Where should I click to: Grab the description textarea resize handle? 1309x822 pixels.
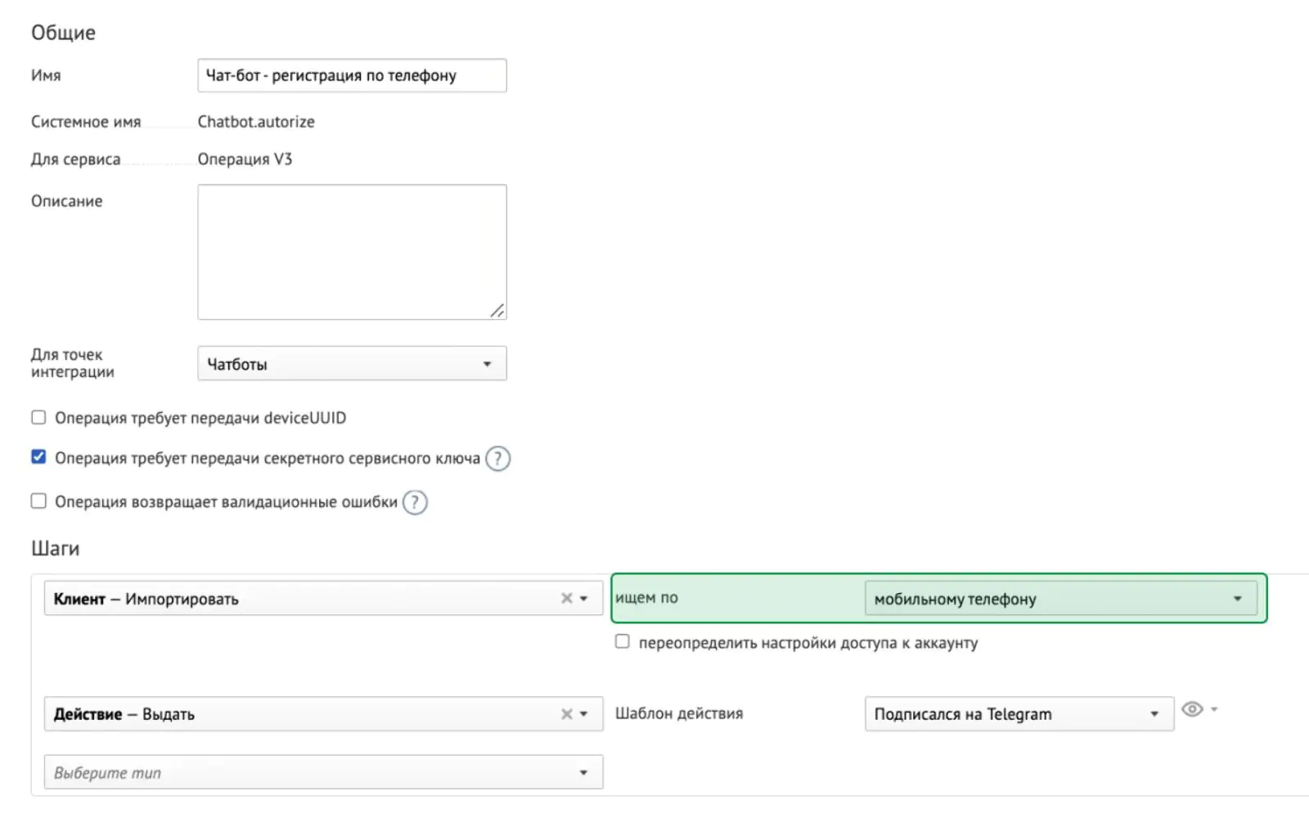497,311
